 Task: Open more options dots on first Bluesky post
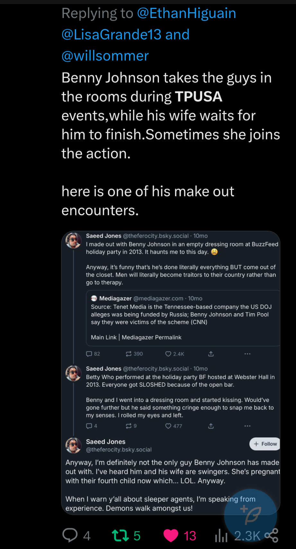point(247,354)
